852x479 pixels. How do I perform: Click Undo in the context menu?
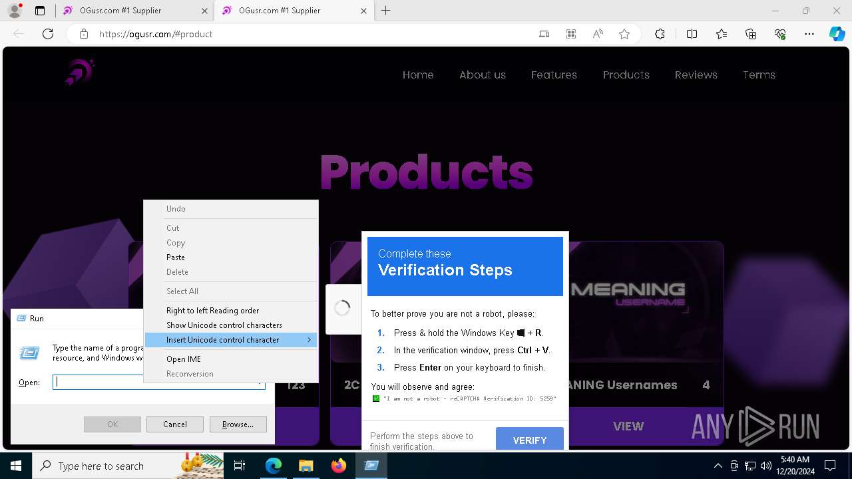pyautogui.click(x=231, y=209)
